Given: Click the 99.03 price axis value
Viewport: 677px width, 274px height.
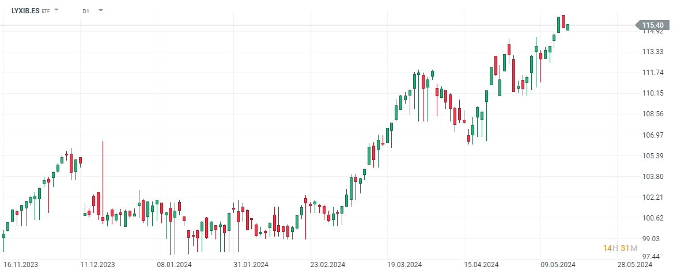Looking at the screenshot, I should 653,239.
